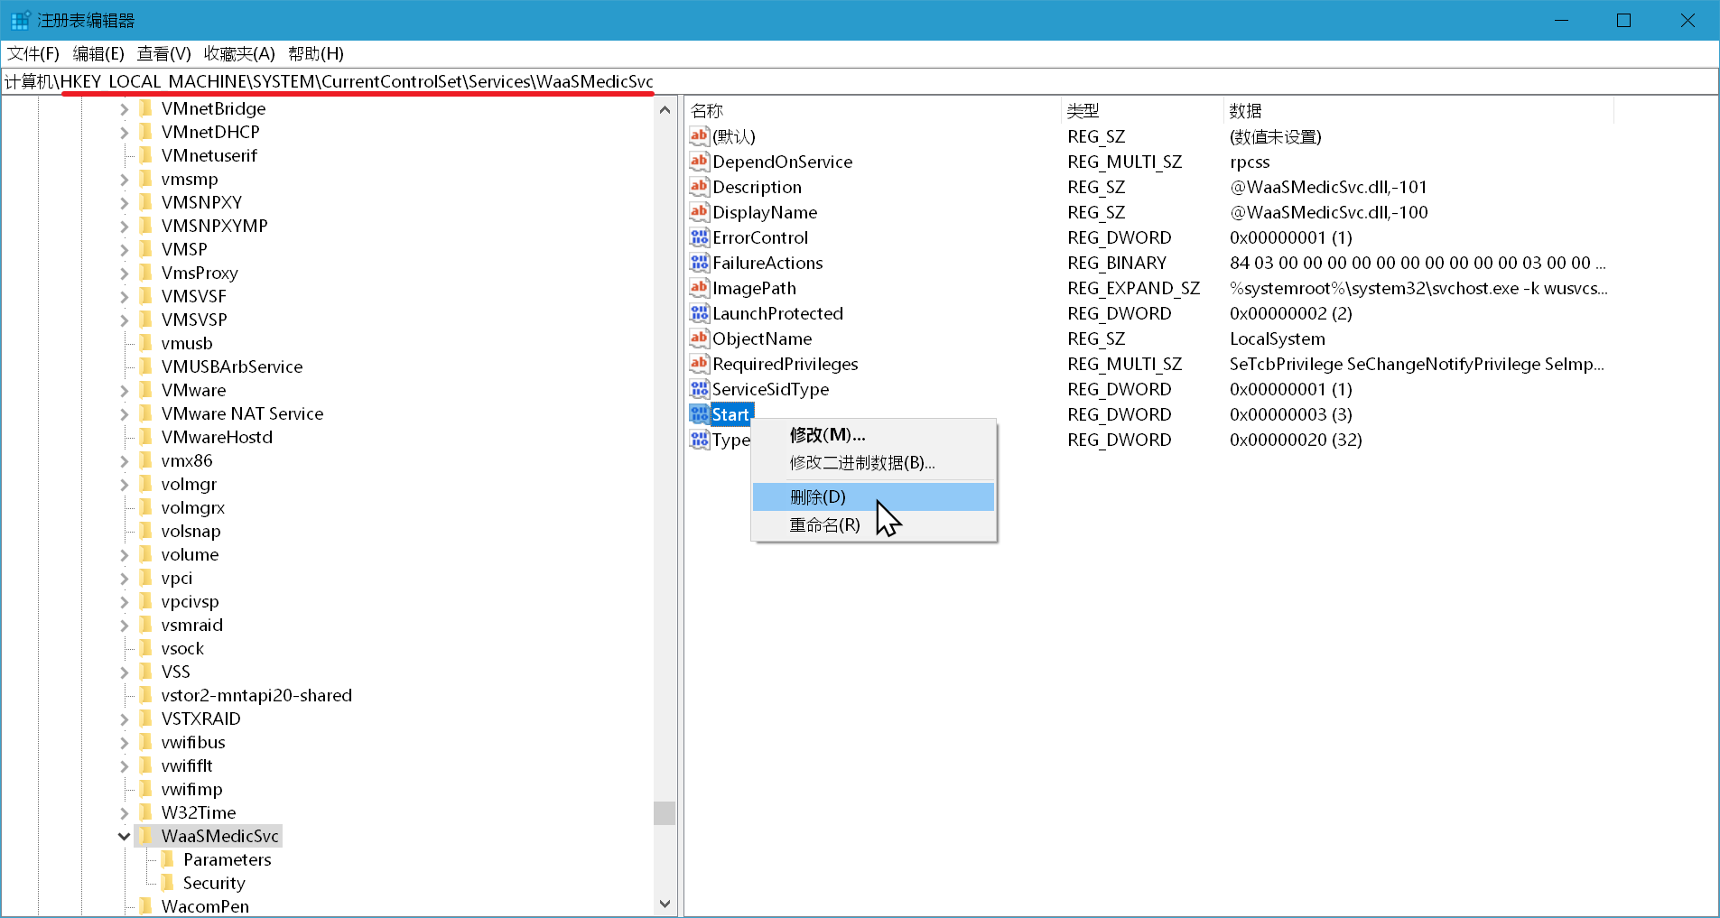This screenshot has width=1720, height=918.
Task: Expand the W32Time service key
Action: coord(124,812)
